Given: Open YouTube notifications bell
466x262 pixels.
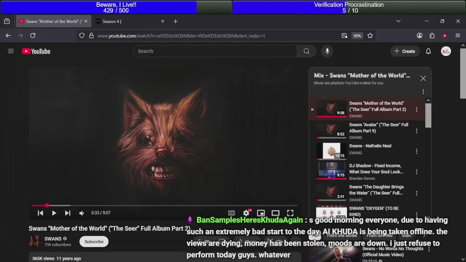Looking at the screenshot, I should click(429, 51).
